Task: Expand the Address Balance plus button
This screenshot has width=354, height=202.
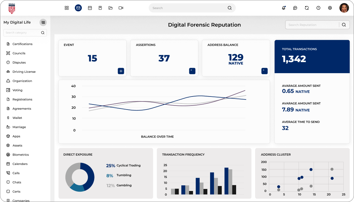Action: point(264,71)
